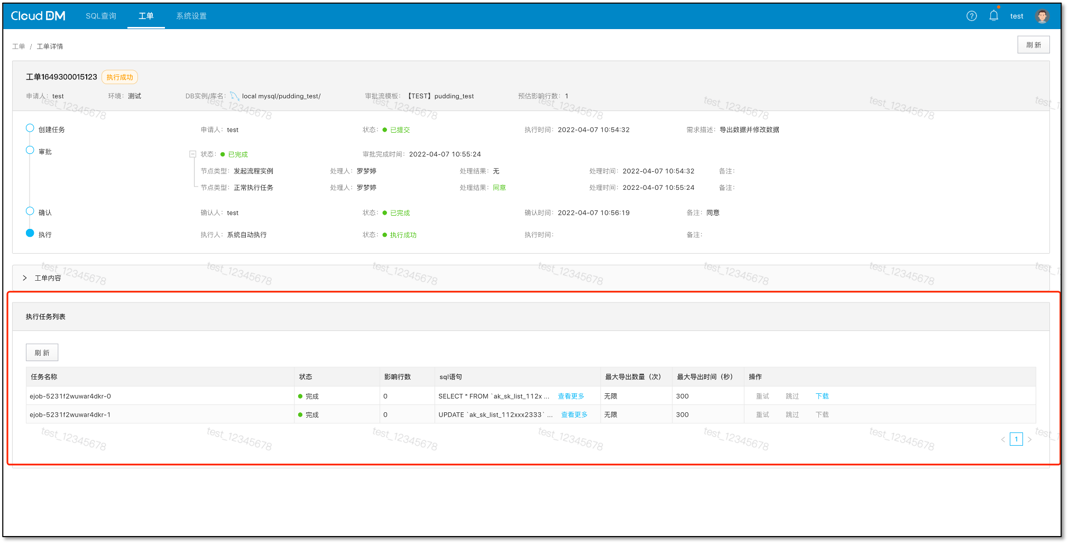Image resolution: width=1069 pixels, height=544 pixels.
Task: Open the 系统设置 tab
Action: coord(191,16)
